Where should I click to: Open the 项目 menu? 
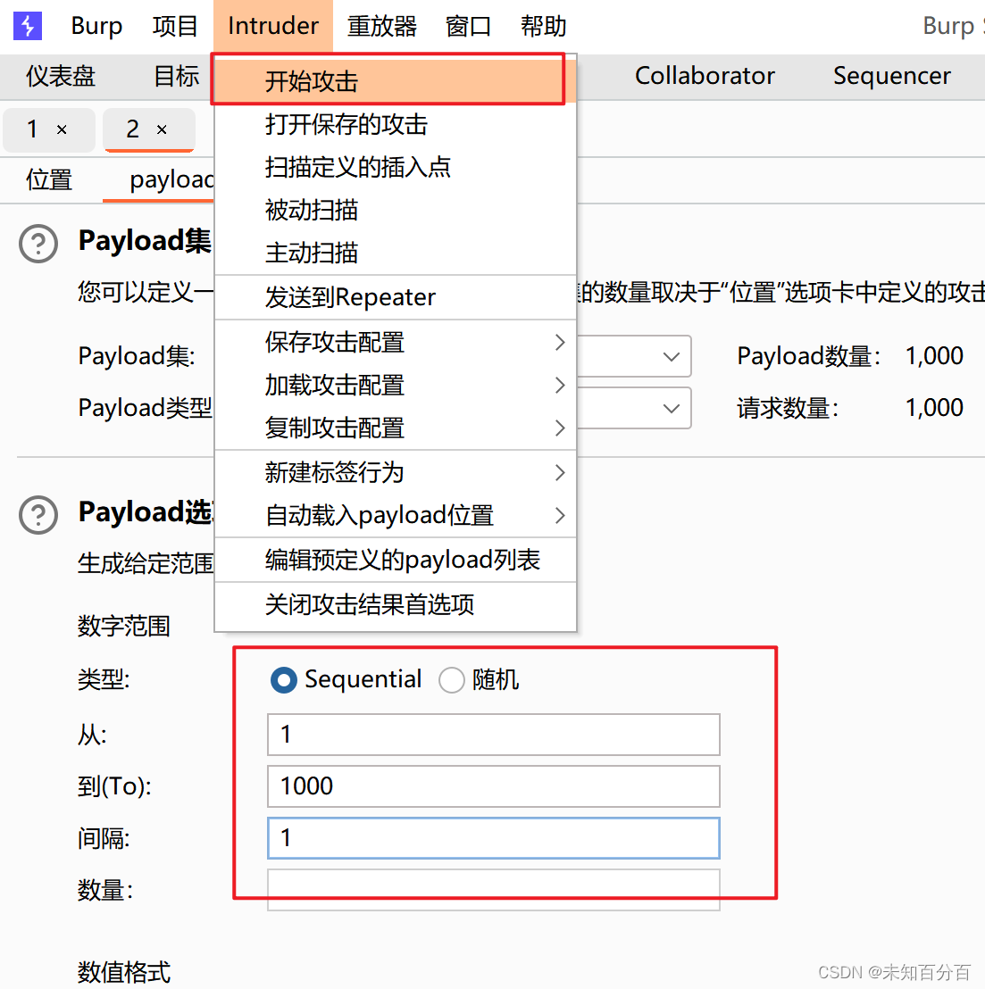pyautogui.click(x=175, y=26)
